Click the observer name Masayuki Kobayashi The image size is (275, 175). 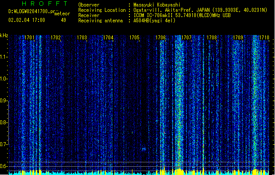[x=157, y=5]
